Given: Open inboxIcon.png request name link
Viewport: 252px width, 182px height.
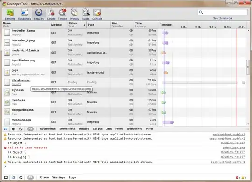Looking at the screenshot, I should point(21,80).
